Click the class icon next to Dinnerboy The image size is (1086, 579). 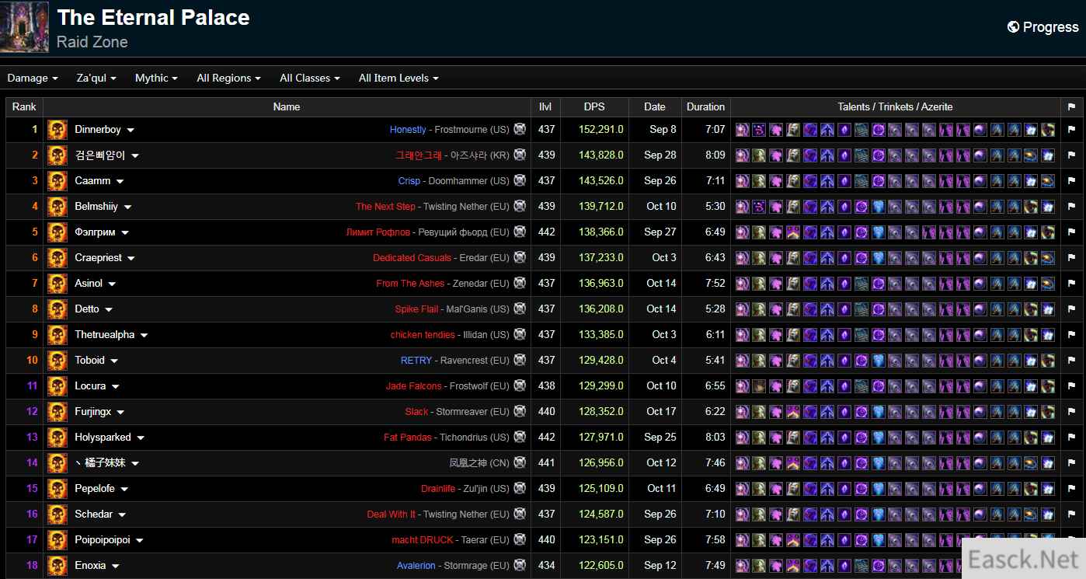(57, 130)
